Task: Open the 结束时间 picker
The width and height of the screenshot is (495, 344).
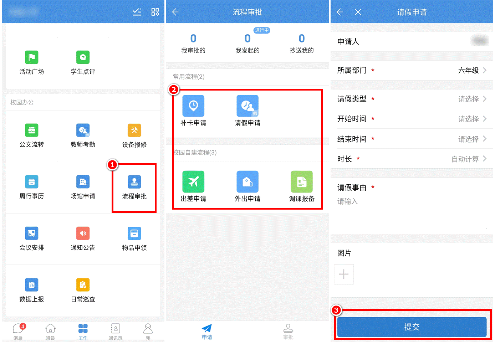Action: click(x=471, y=139)
